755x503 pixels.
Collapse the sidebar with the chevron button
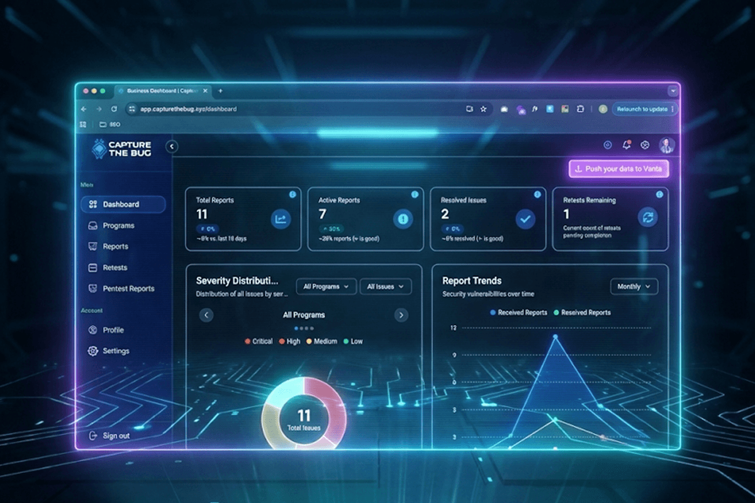tap(172, 146)
